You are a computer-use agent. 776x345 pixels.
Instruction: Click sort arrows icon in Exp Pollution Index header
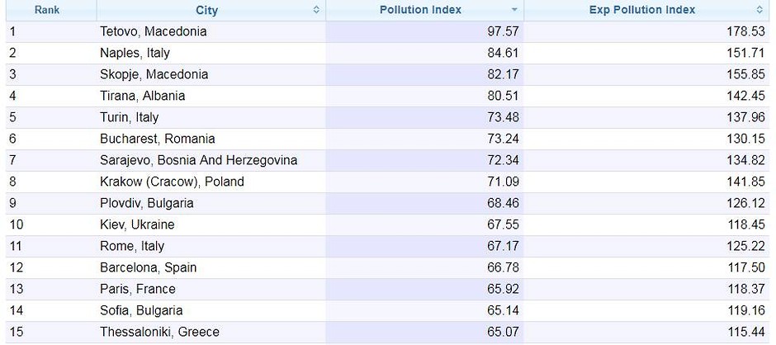click(759, 10)
